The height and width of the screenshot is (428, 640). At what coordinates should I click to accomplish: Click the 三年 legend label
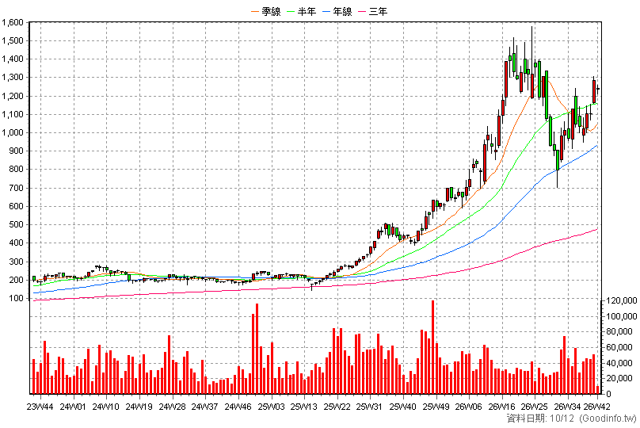point(378,11)
